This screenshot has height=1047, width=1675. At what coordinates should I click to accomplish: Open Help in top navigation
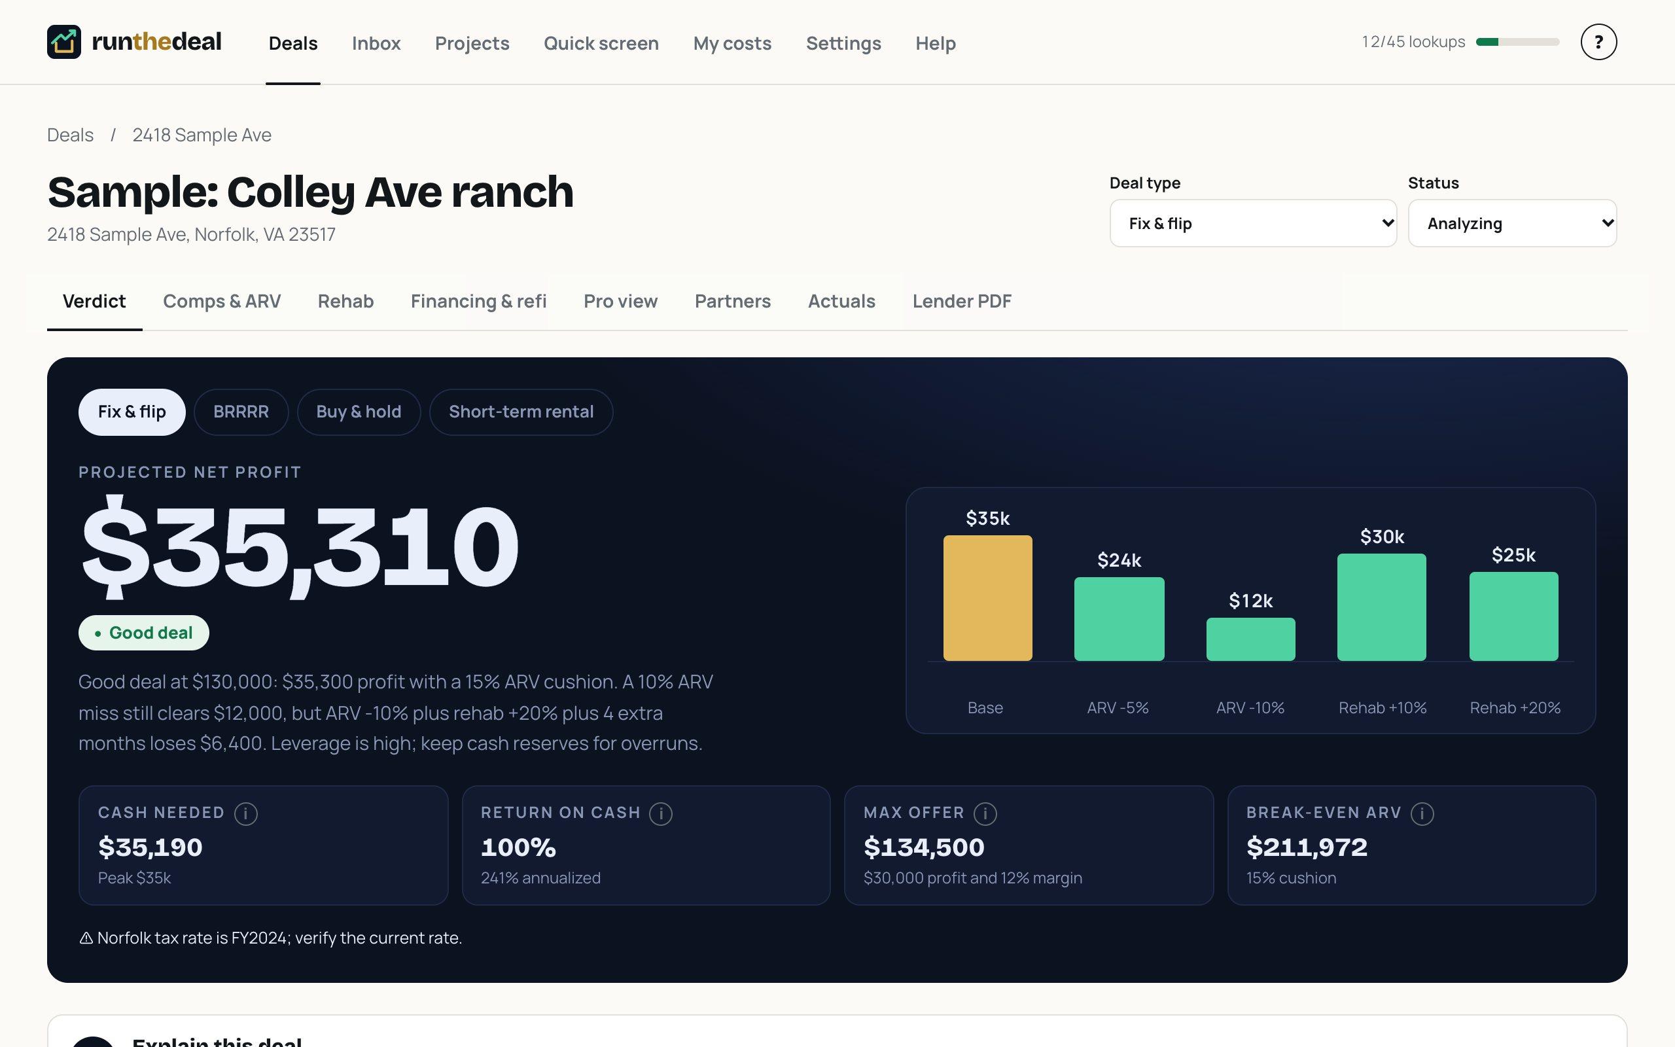coord(935,43)
